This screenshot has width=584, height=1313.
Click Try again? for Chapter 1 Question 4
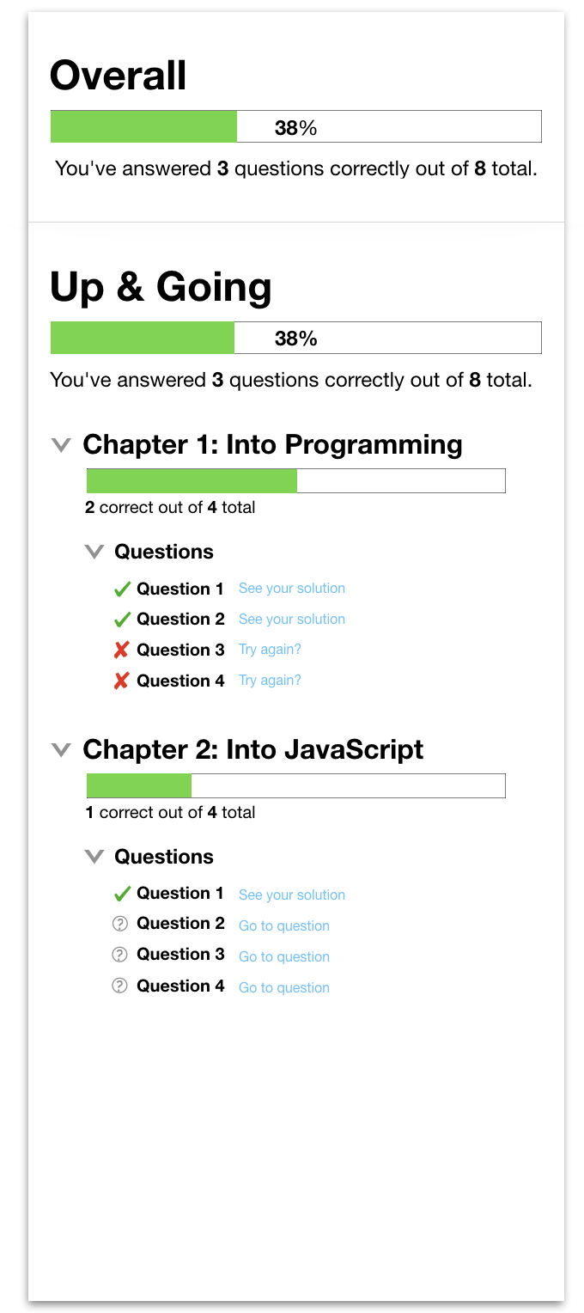coord(270,681)
